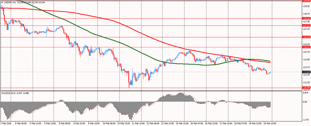
Task: Click the 9 Feb 14:00 time label
Action: (94, 123)
